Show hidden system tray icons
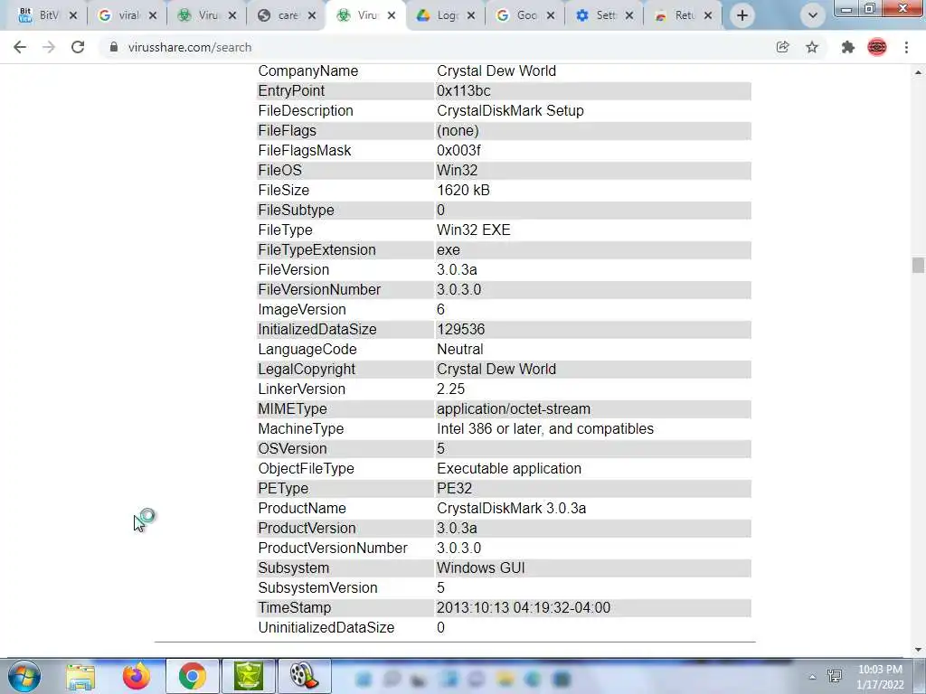Viewport: 926px width, 694px height. [813, 677]
